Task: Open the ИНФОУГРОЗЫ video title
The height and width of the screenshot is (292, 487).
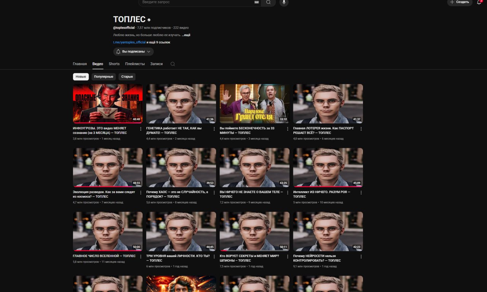Action: click(100, 130)
